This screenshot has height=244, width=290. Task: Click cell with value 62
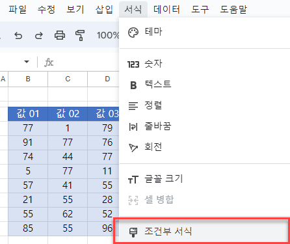click(x=68, y=214)
